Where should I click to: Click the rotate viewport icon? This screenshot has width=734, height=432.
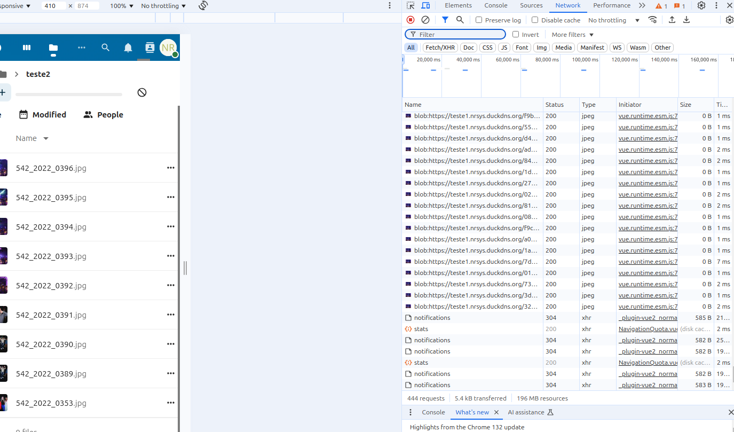click(x=203, y=5)
